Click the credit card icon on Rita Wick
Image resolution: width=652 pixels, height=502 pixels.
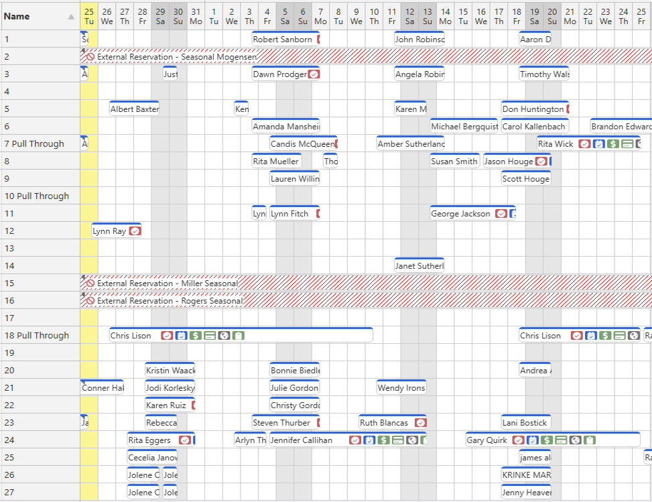(627, 144)
